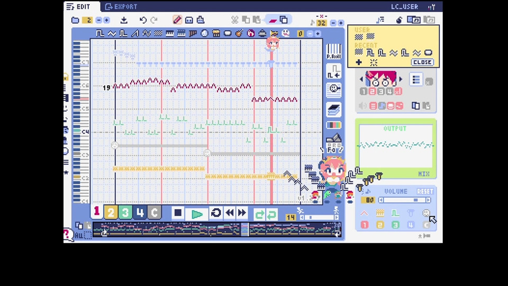Toggle voice slot 2 under character portrait
The width and height of the screenshot is (508, 286).
pyautogui.click(x=372, y=92)
